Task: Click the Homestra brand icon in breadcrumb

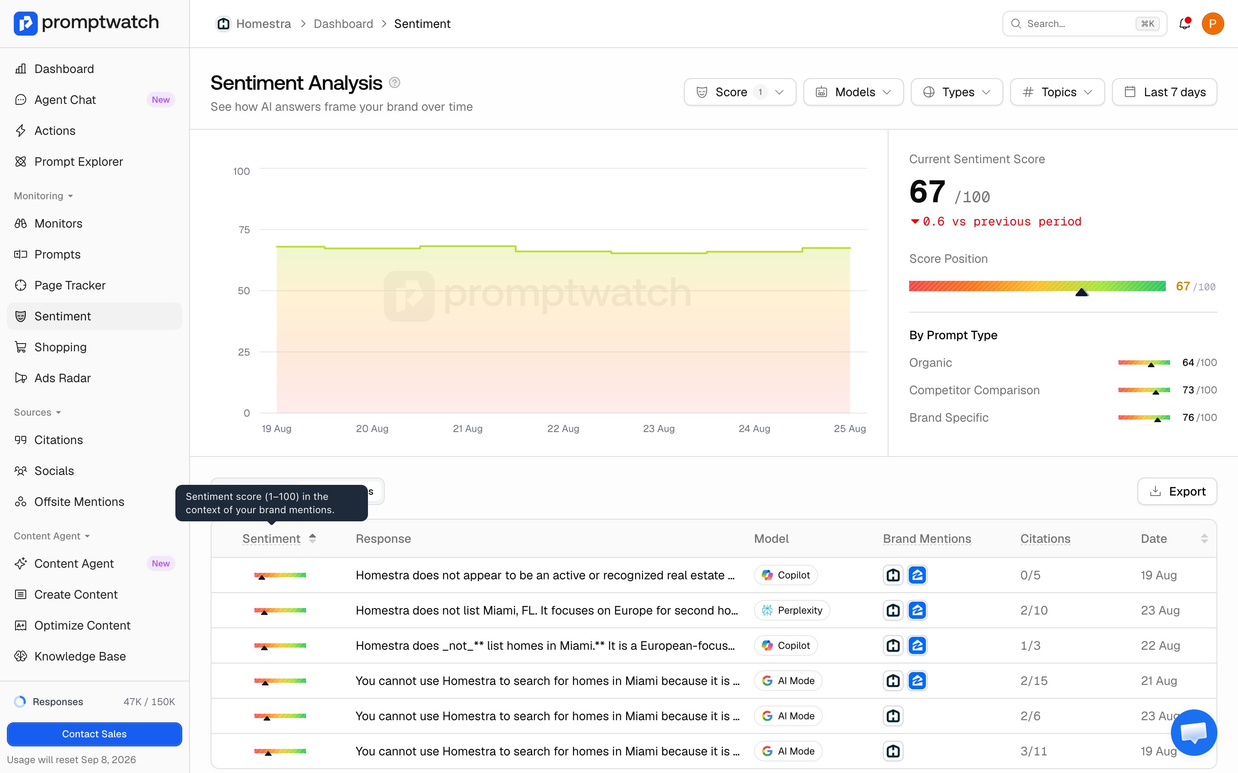Action: 224,24
